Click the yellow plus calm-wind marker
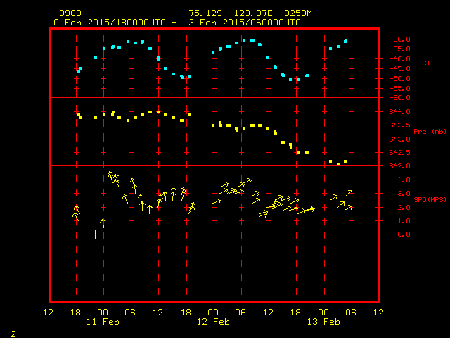The width and height of the screenshot is (450, 338). tap(95, 234)
